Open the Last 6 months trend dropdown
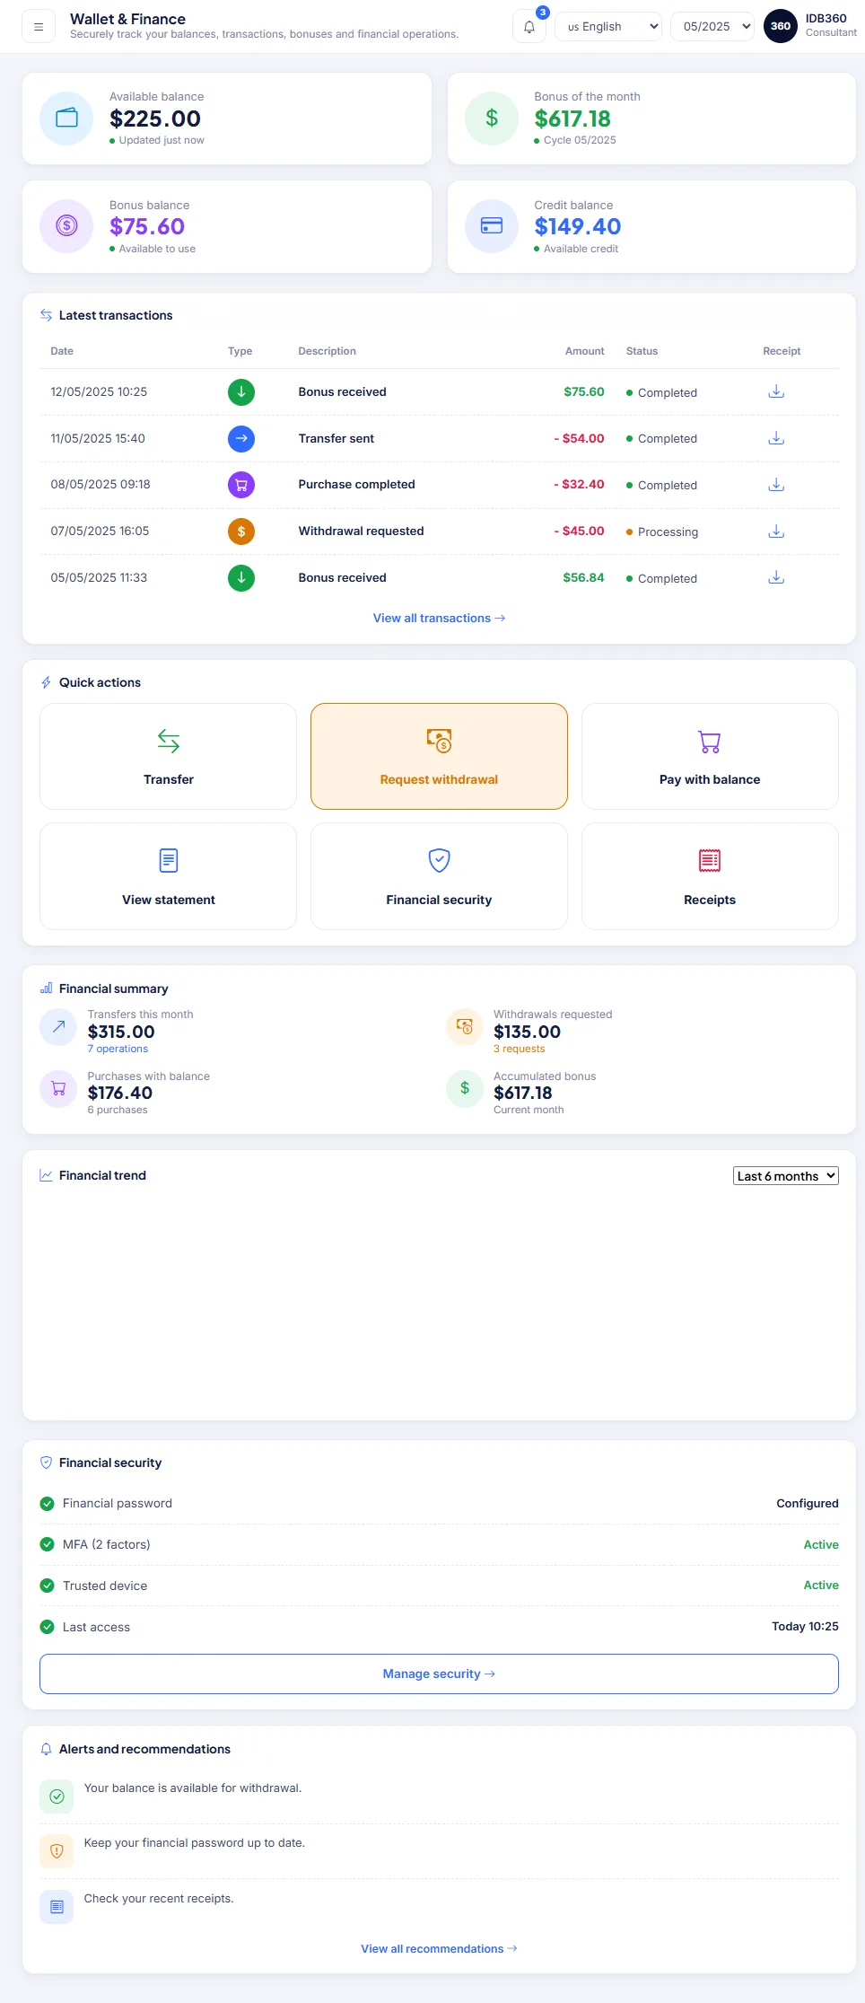Screen dimensions: 865x2003 [x=786, y=1176]
